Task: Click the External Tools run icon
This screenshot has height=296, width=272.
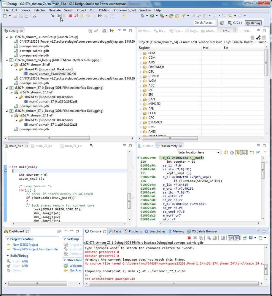Action: coord(162,16)
